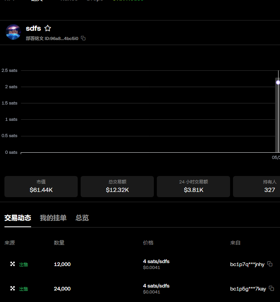Click the 12,000 quantity cell
Viewport: 280px width, 302px height.
point(62,264)
